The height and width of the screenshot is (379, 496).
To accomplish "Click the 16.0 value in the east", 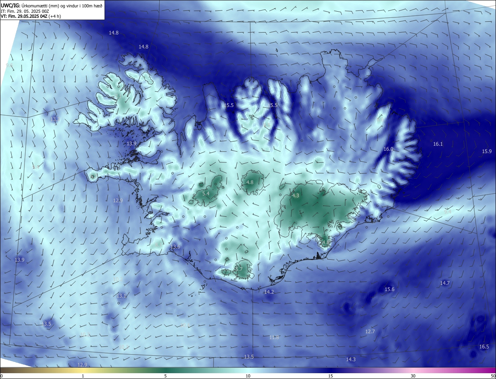I will [388, 149].
